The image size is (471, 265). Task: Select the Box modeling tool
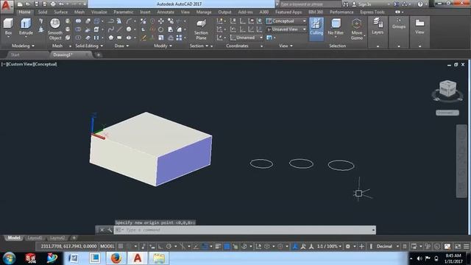coord(8,27)
